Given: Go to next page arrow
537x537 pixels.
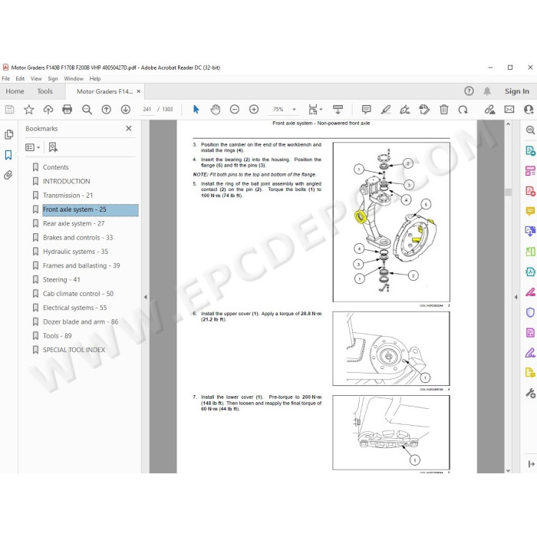Looking at the screenshot, I should coord(126,110).
